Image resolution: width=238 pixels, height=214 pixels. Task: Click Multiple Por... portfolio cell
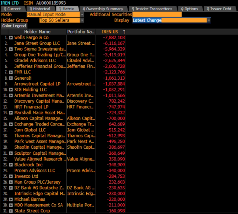click(80, 205)
